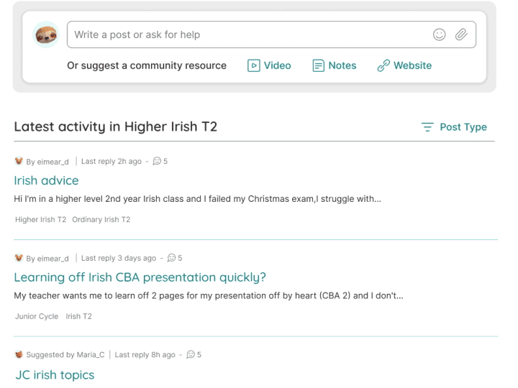Open the Post Type filter dropdown
Image resolution: width=518 pixels, height=388 pixels.
pyautogui.click(x=454, y=127)
